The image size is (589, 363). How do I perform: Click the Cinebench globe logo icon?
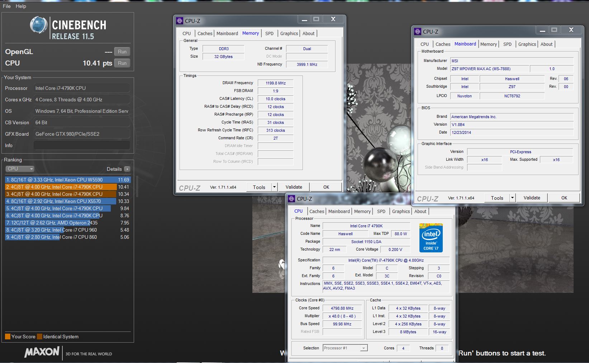[39, 25]
